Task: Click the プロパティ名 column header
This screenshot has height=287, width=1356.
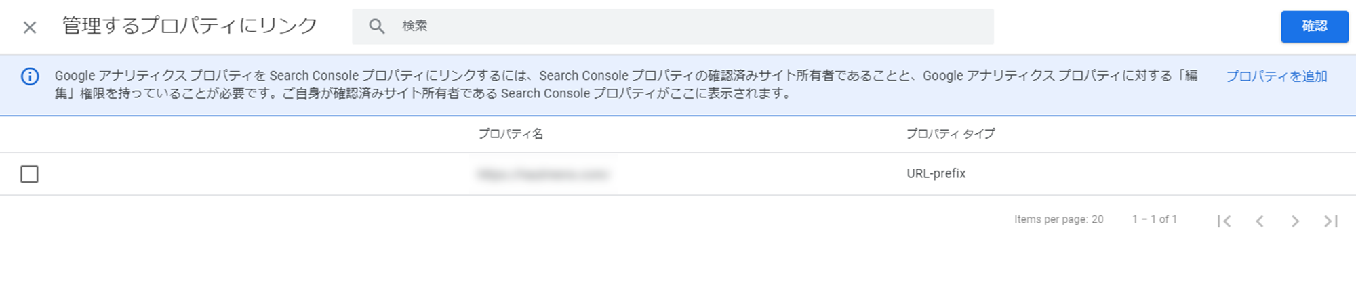Action: pos(511,134)
